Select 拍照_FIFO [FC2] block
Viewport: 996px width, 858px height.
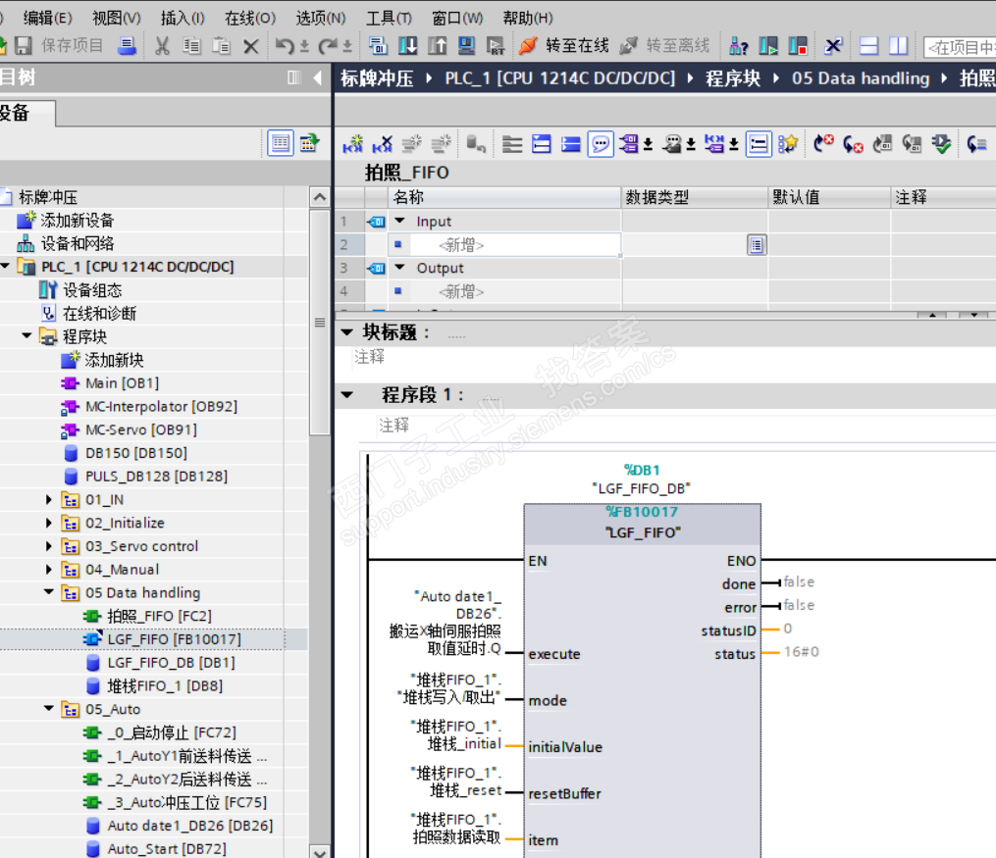pyautogui.click(x=159, y=616)
